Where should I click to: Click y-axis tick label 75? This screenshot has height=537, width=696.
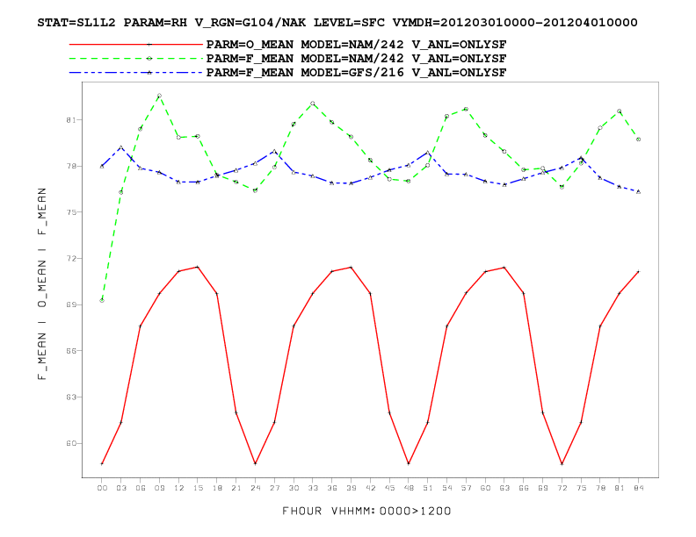tap(71, 212)
